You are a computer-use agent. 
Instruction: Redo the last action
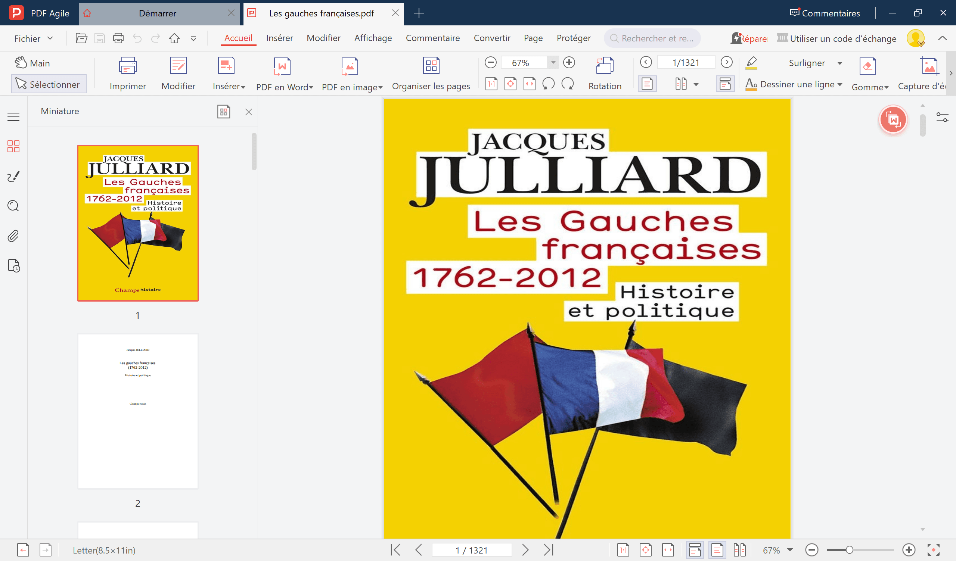156,38
